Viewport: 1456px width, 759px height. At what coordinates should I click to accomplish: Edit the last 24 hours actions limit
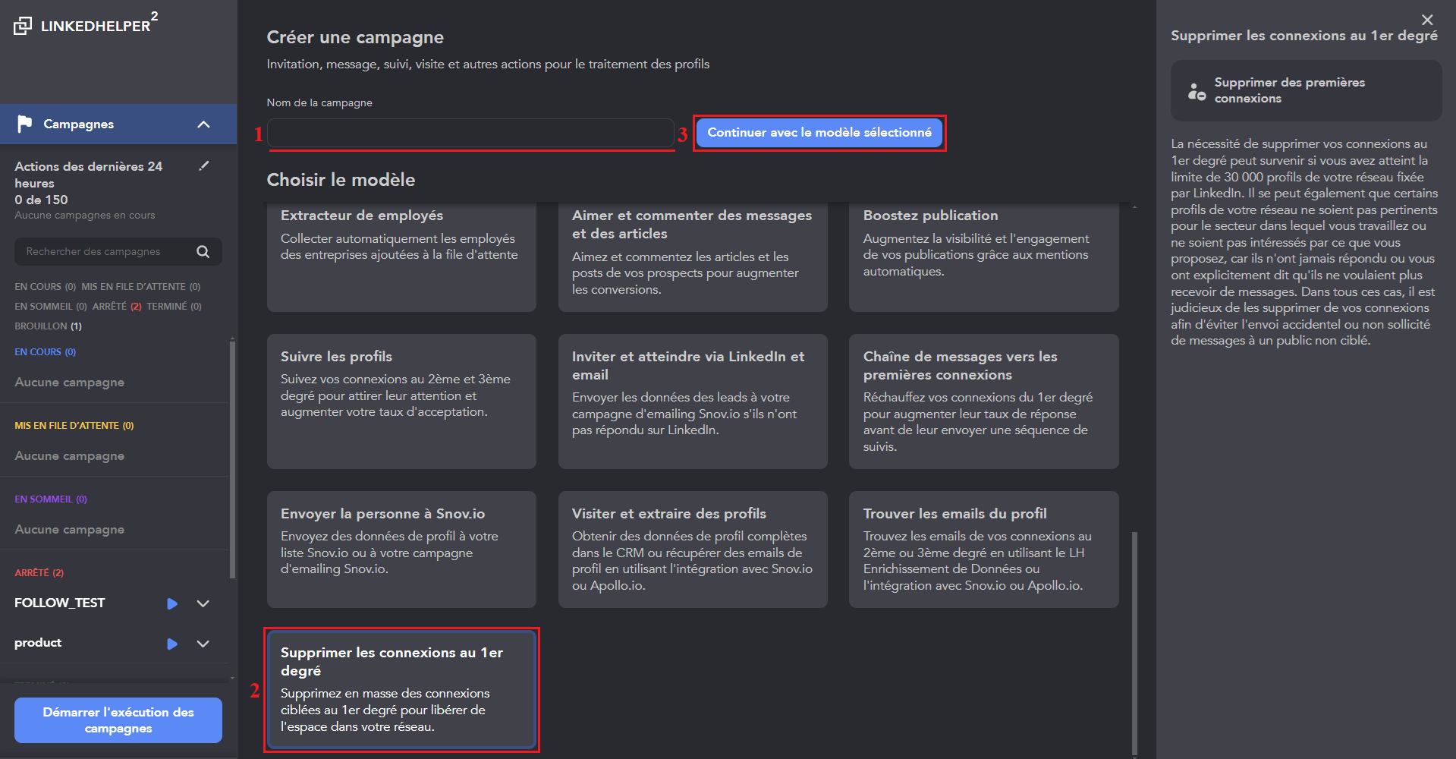click(203, 166)
